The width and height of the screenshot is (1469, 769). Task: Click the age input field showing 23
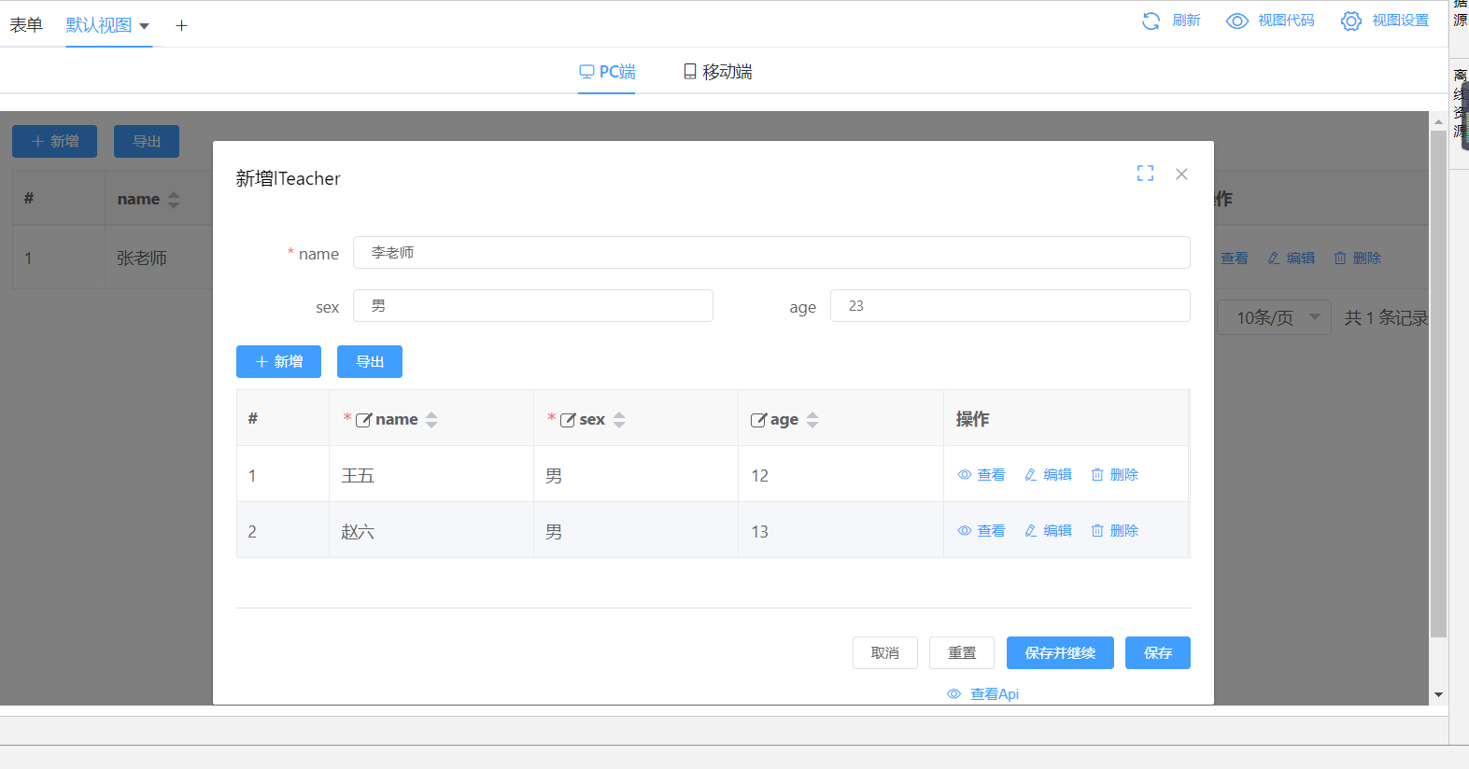[x=1010, y=306]
